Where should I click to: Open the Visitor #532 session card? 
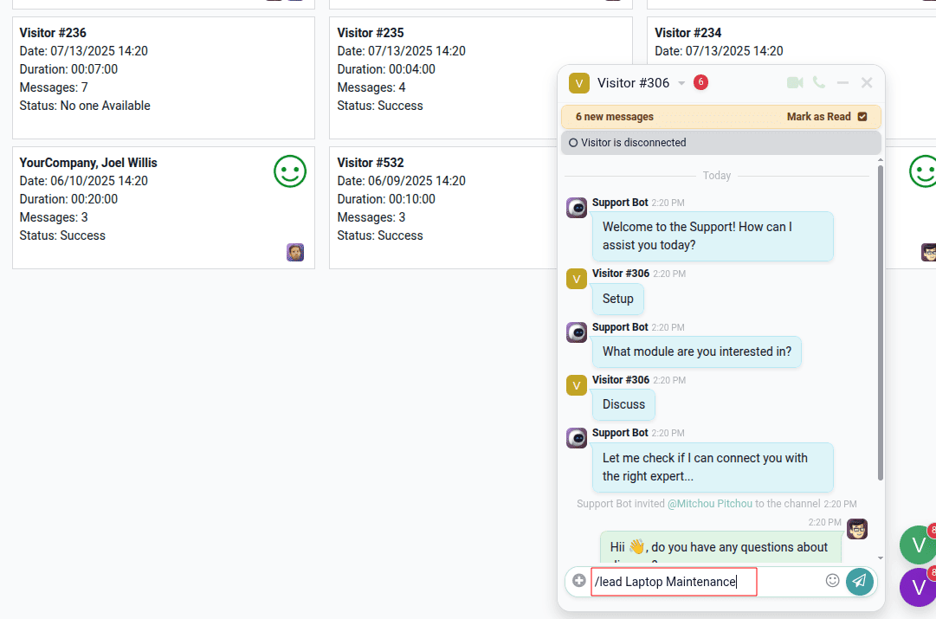click(442, 207)
